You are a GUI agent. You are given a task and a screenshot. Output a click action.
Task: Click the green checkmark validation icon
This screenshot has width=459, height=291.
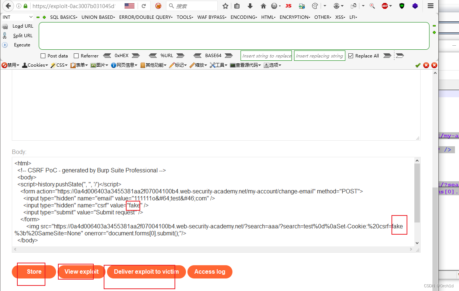[x=418, y=65]
